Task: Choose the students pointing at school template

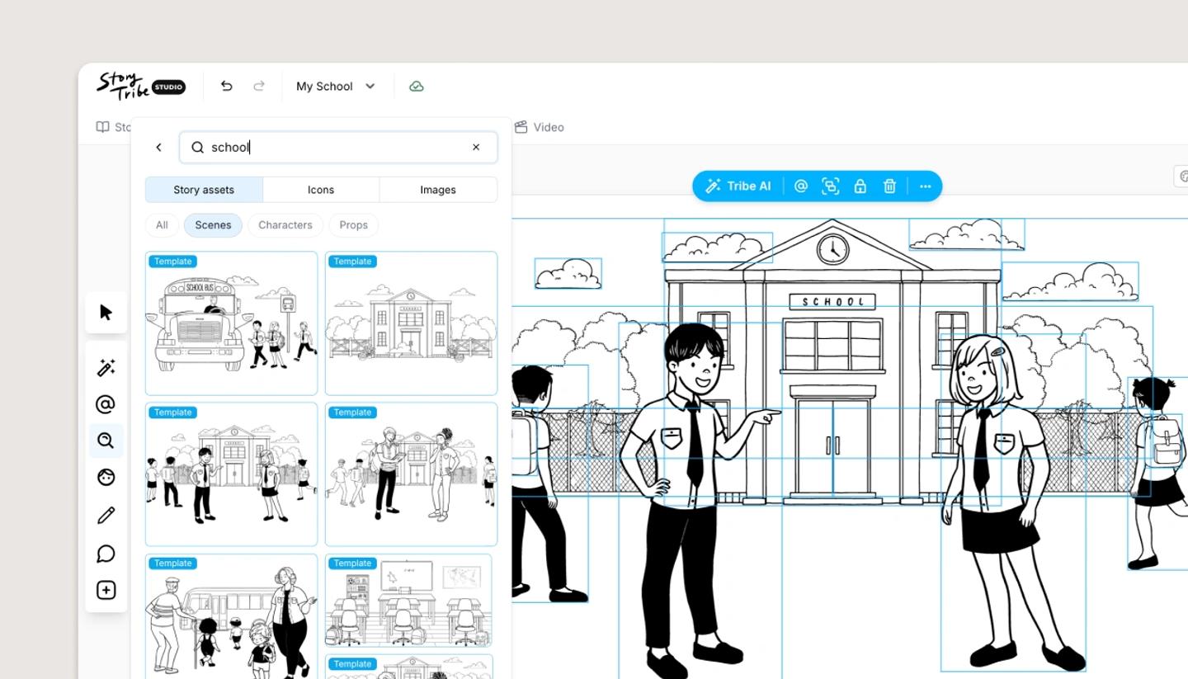Action: coord(231,474)
